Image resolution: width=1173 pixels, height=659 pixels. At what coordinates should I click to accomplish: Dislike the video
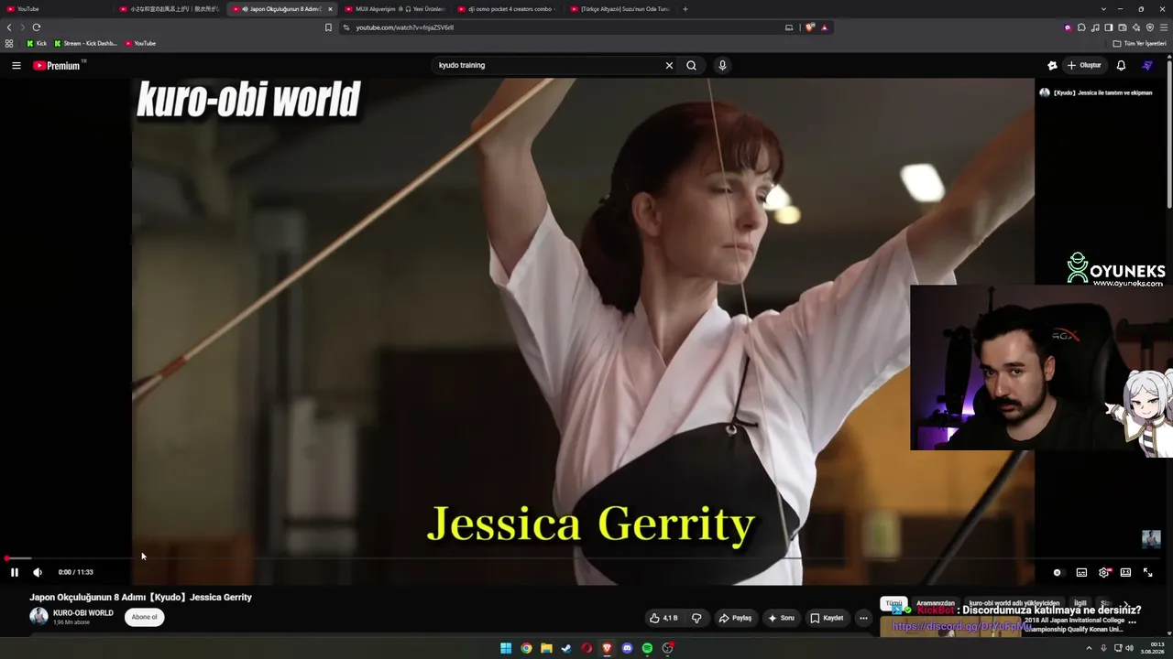click(696, 618)
